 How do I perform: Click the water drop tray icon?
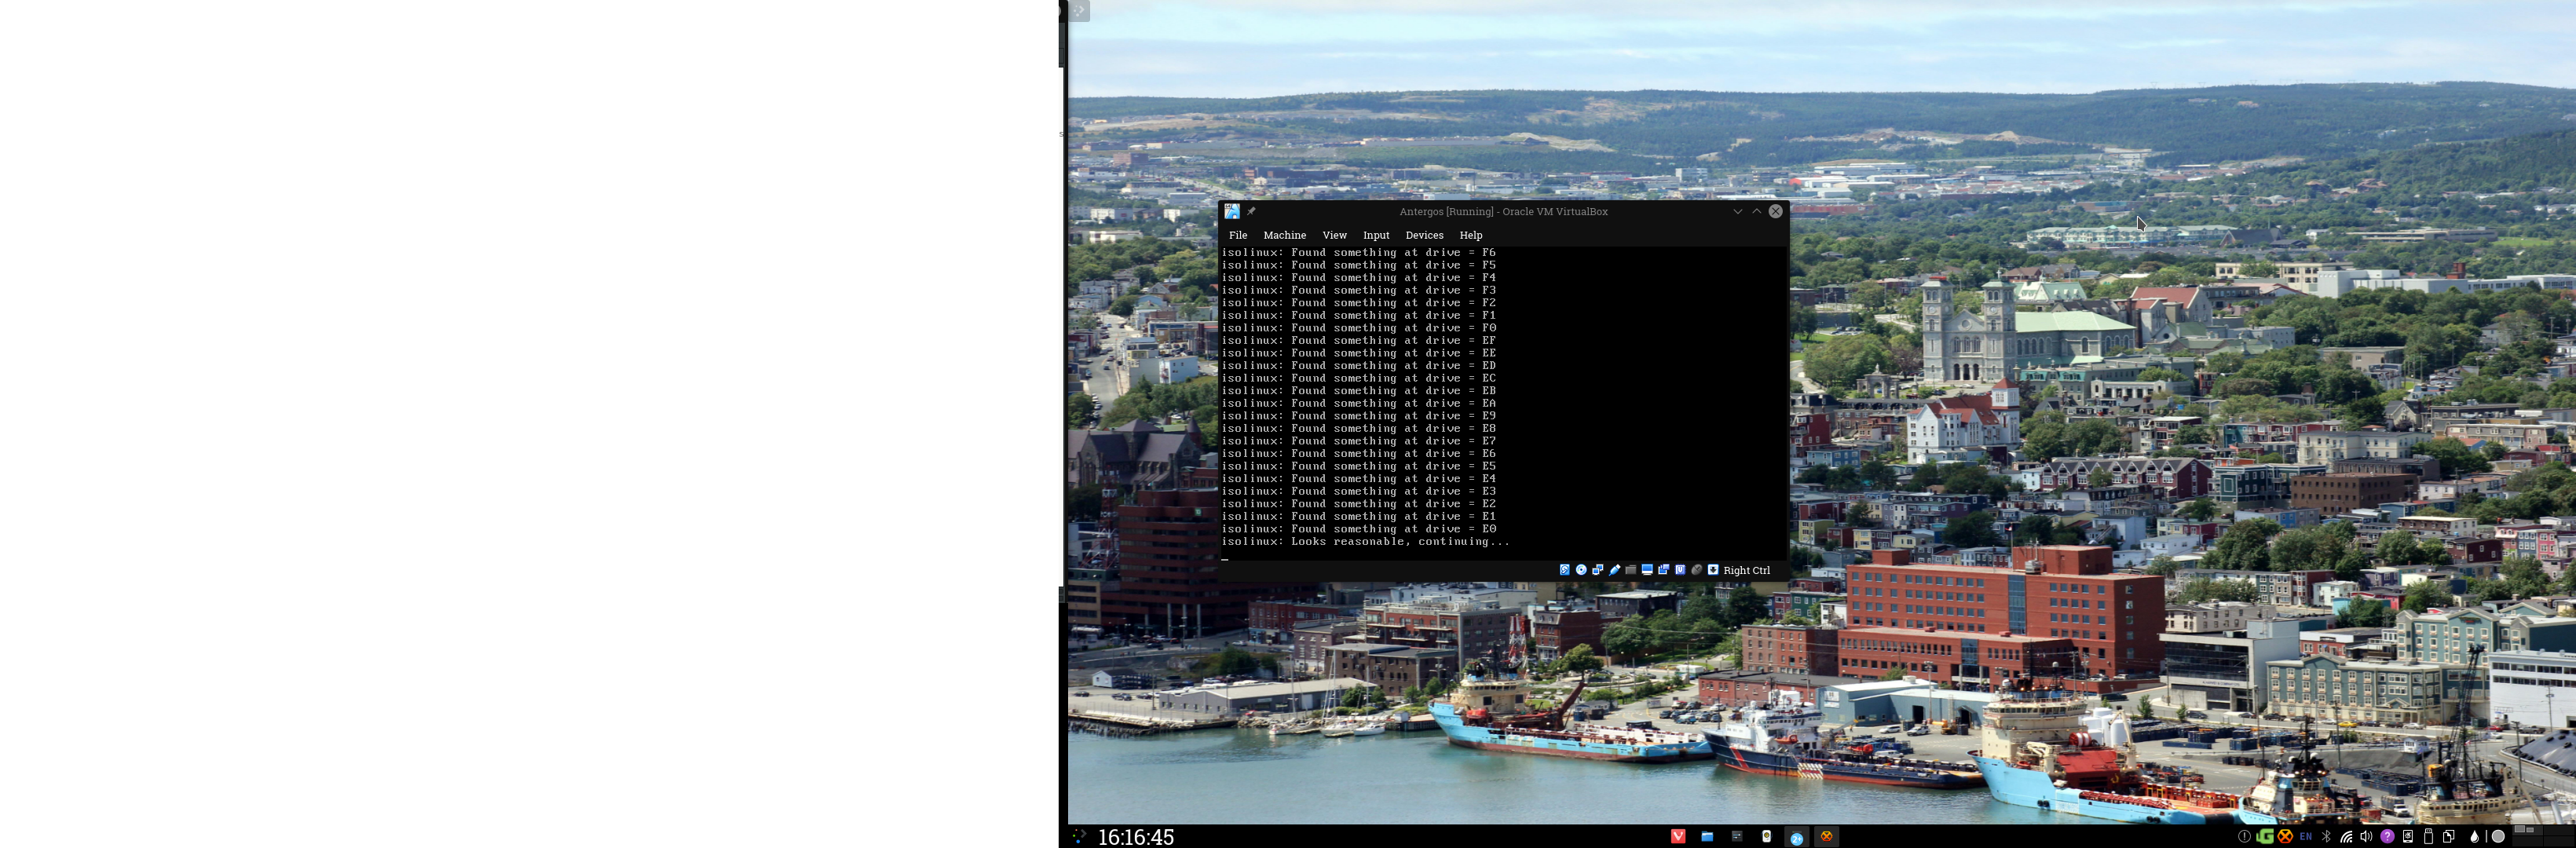point(2475,837)
